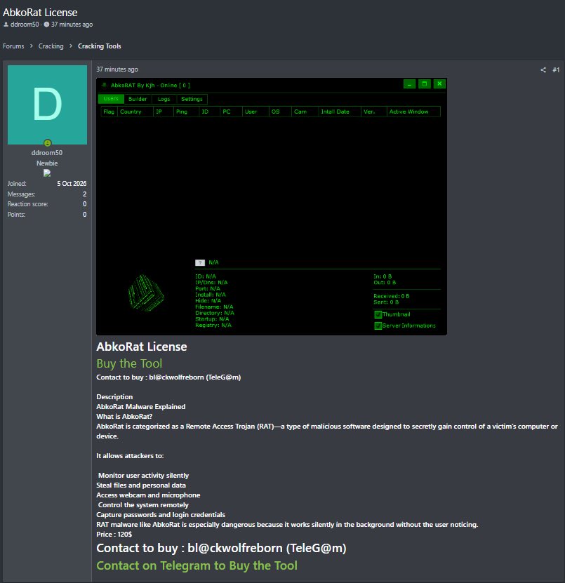Click the AbkoRat License thread title at top
Viewport: 565px width, 583px height.
tap(40, 13)
